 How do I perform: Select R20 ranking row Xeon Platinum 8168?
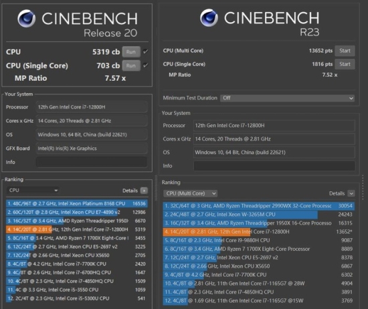coord(77,203)
